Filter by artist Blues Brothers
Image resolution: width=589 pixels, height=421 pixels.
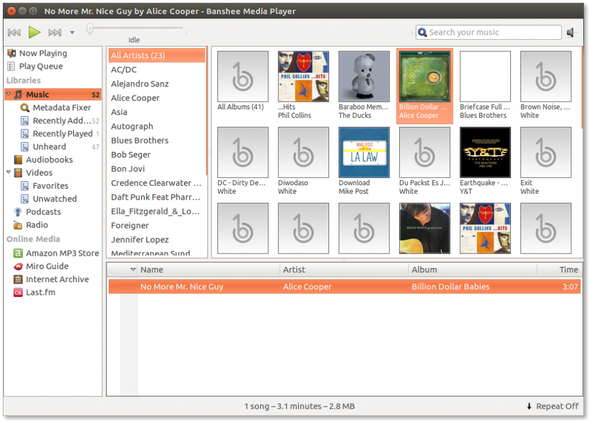point(140,140)
